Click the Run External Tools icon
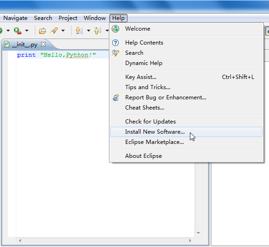This screenshot has height=247, width=269. point(18,31)
